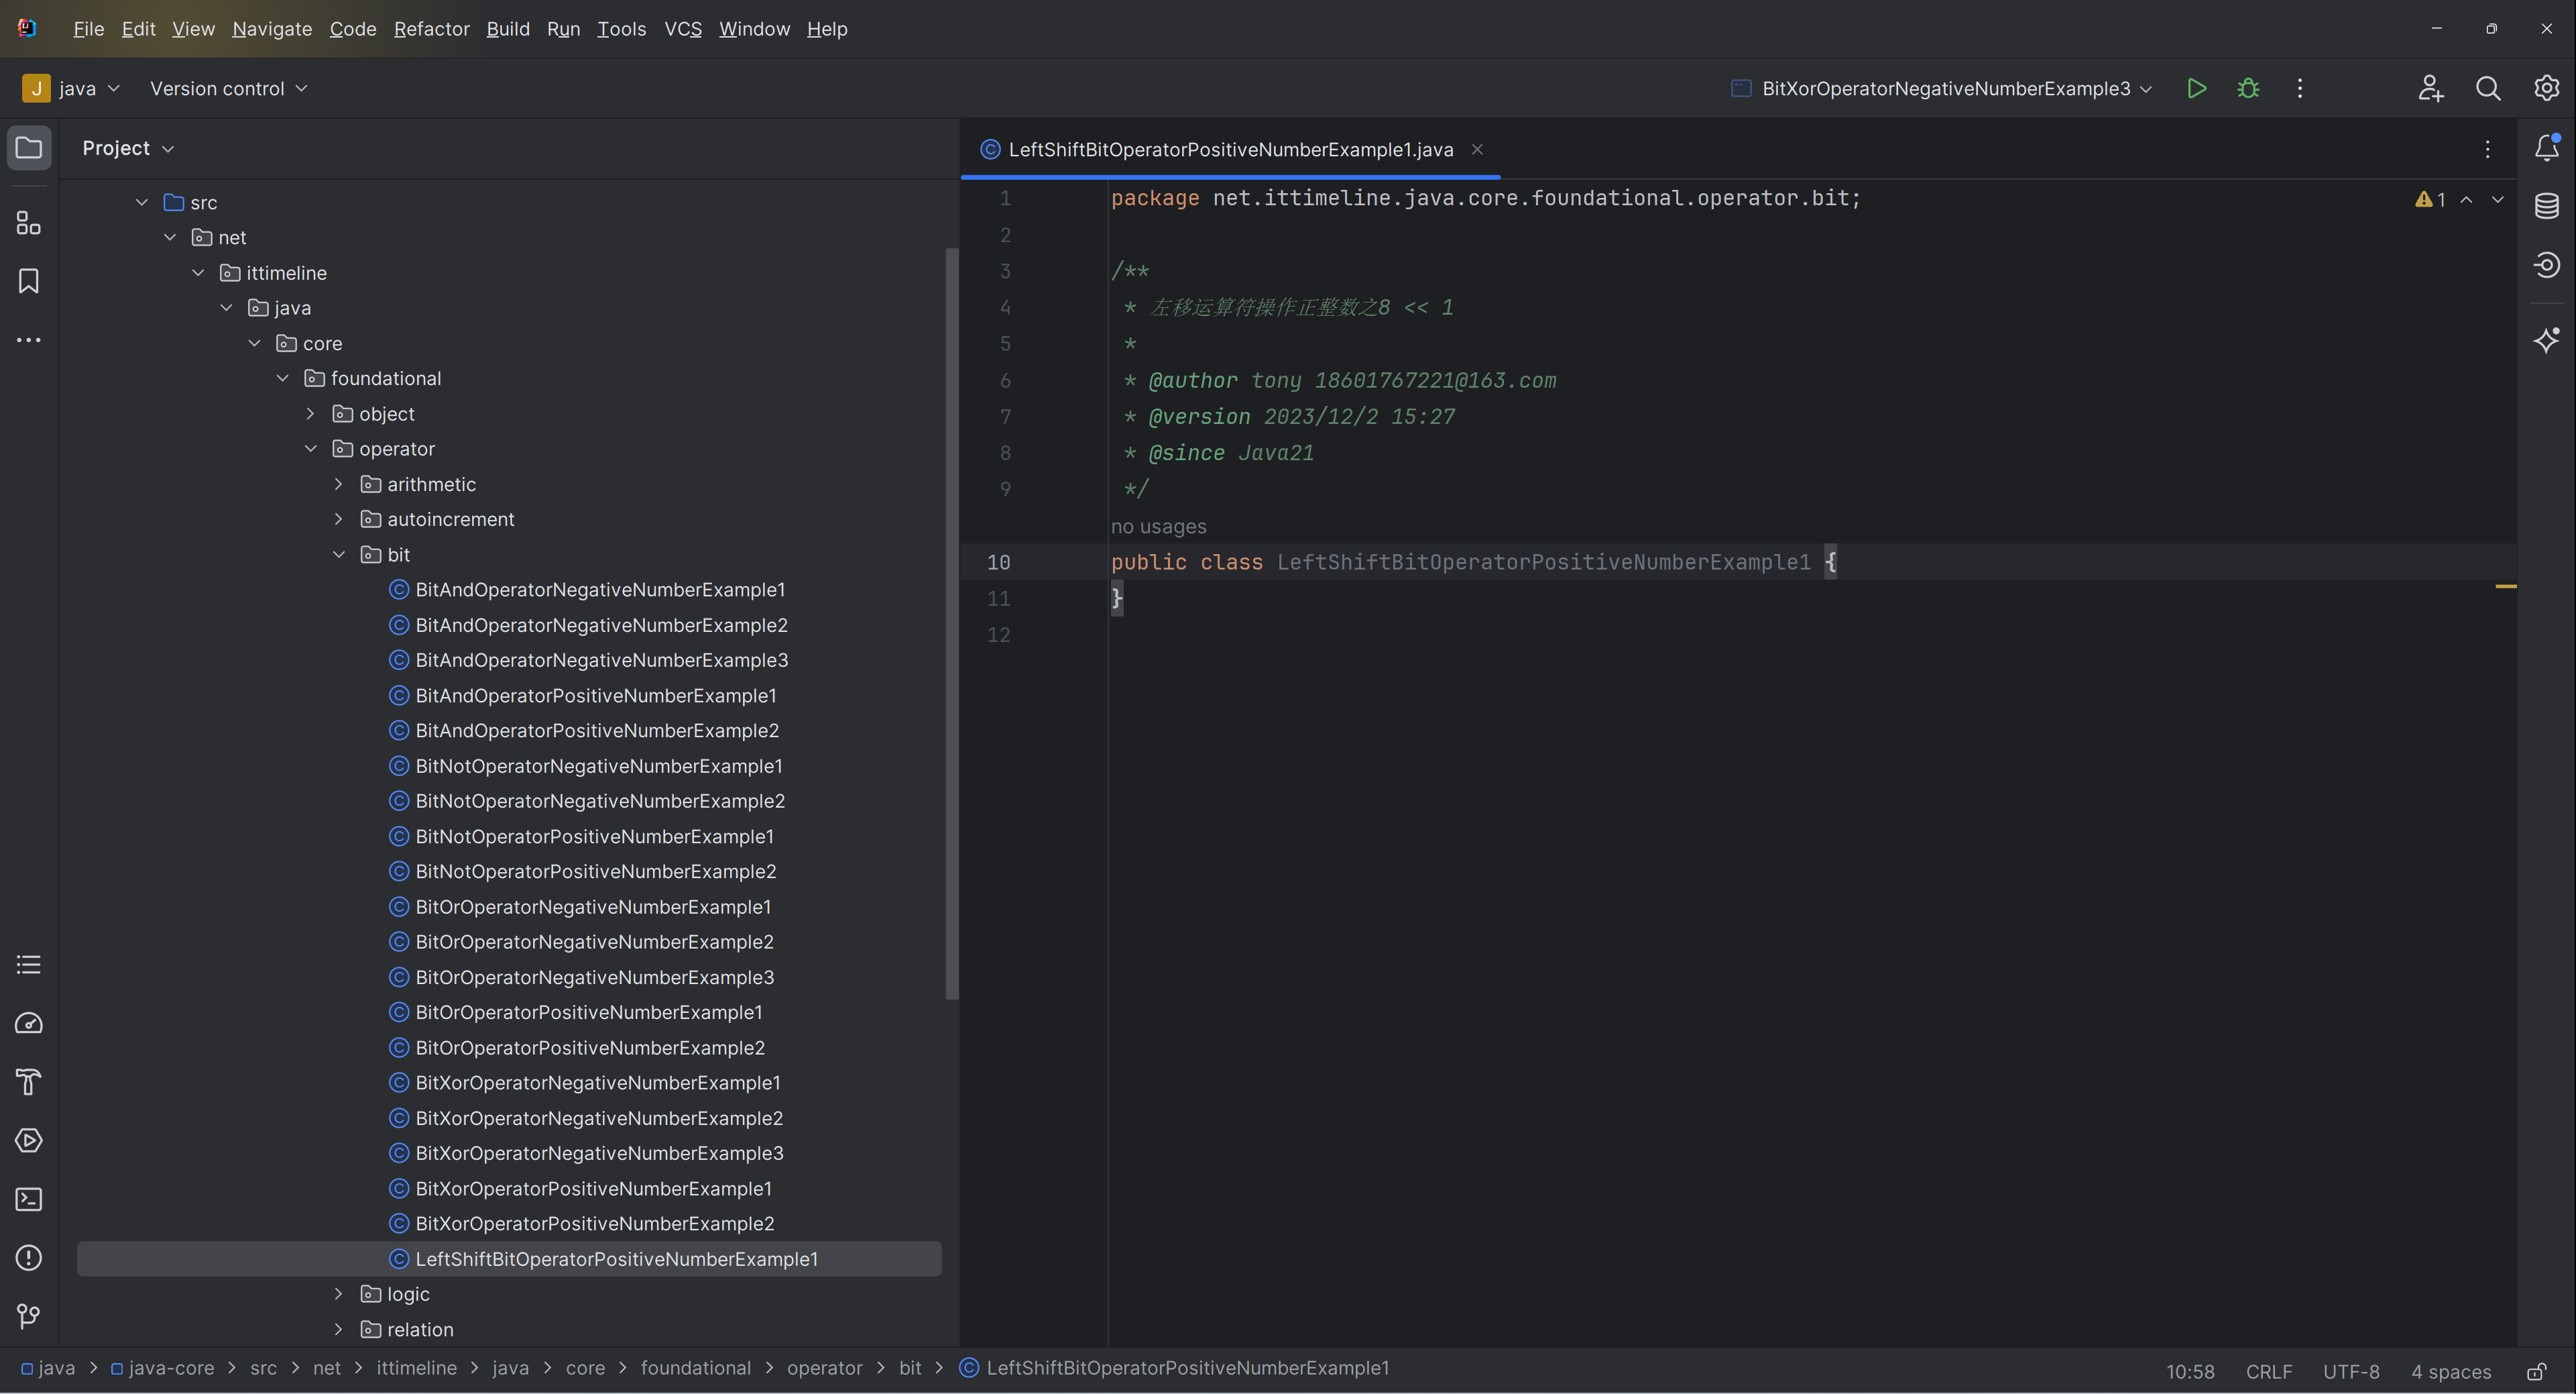This screenshot has height=1394, width=2576.
Task: Click operator in breadcrumb bar
Action: click(x=824, y=1368)
